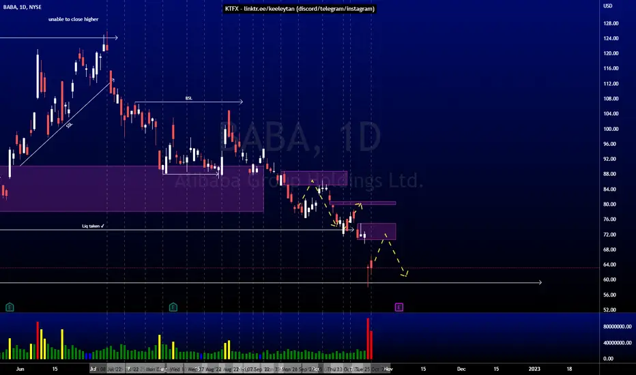Click the 0.00 volume axis label
The image size is (636, 375).
(609, 359)
